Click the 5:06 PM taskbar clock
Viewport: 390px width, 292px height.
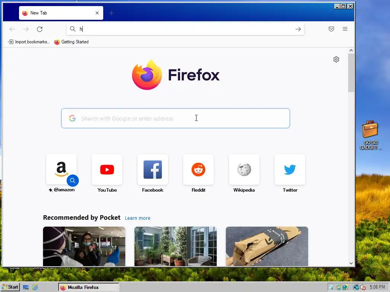(377, 287)
